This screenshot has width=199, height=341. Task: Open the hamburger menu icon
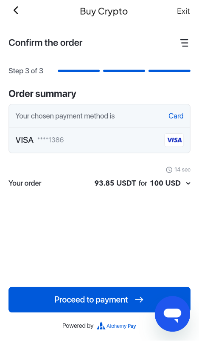pos(184,43)
